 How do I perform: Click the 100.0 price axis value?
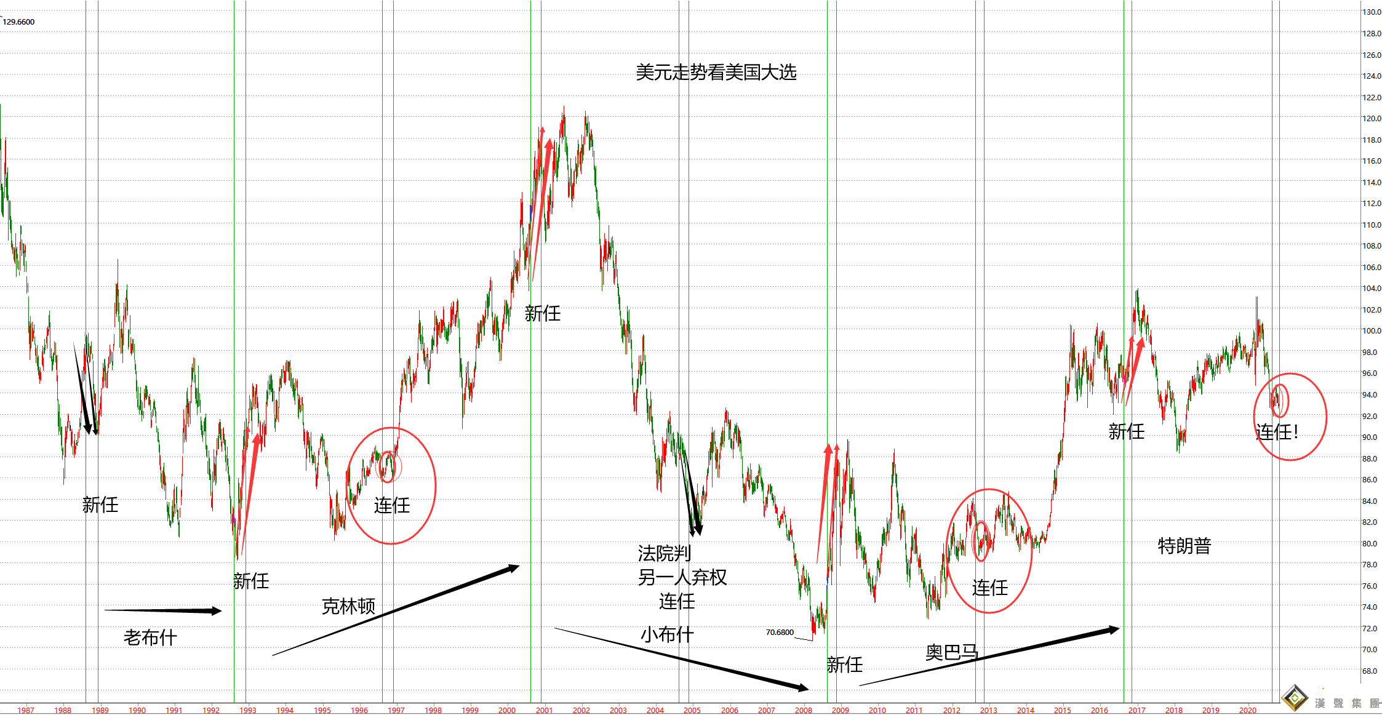1372,330
